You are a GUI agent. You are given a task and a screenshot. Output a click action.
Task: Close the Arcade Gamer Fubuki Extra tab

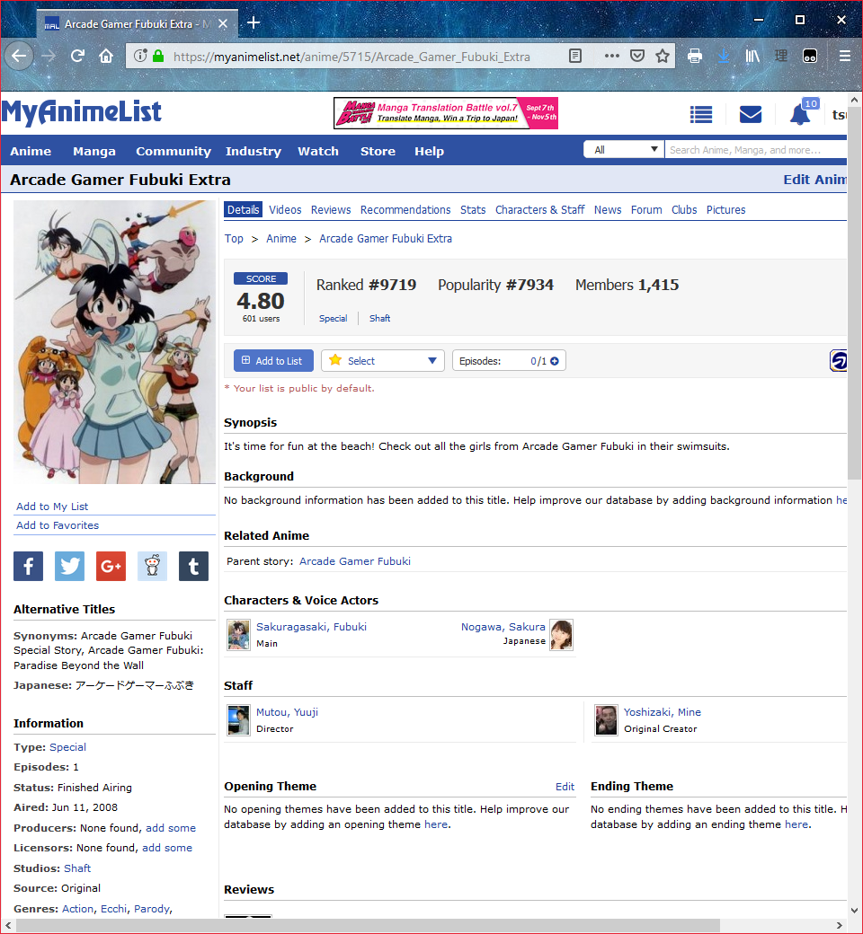[222, 24]
